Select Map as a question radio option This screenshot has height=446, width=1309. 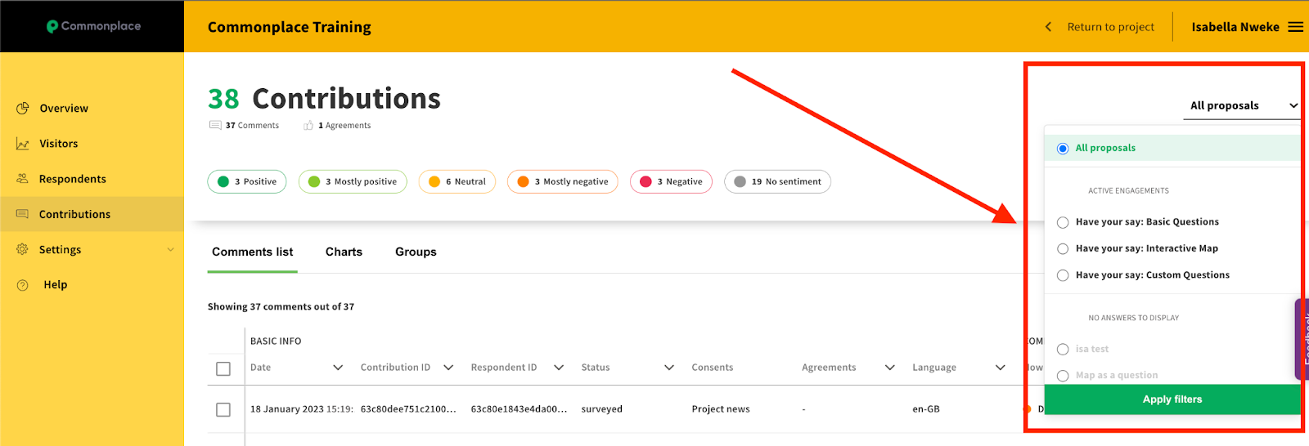click(1063, 376)
